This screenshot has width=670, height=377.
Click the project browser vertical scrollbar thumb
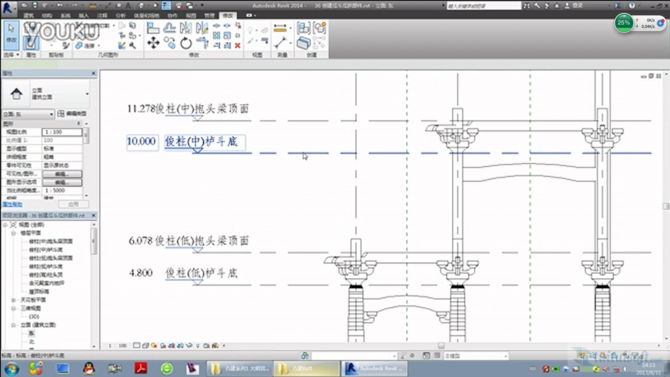tap(94, 241)
